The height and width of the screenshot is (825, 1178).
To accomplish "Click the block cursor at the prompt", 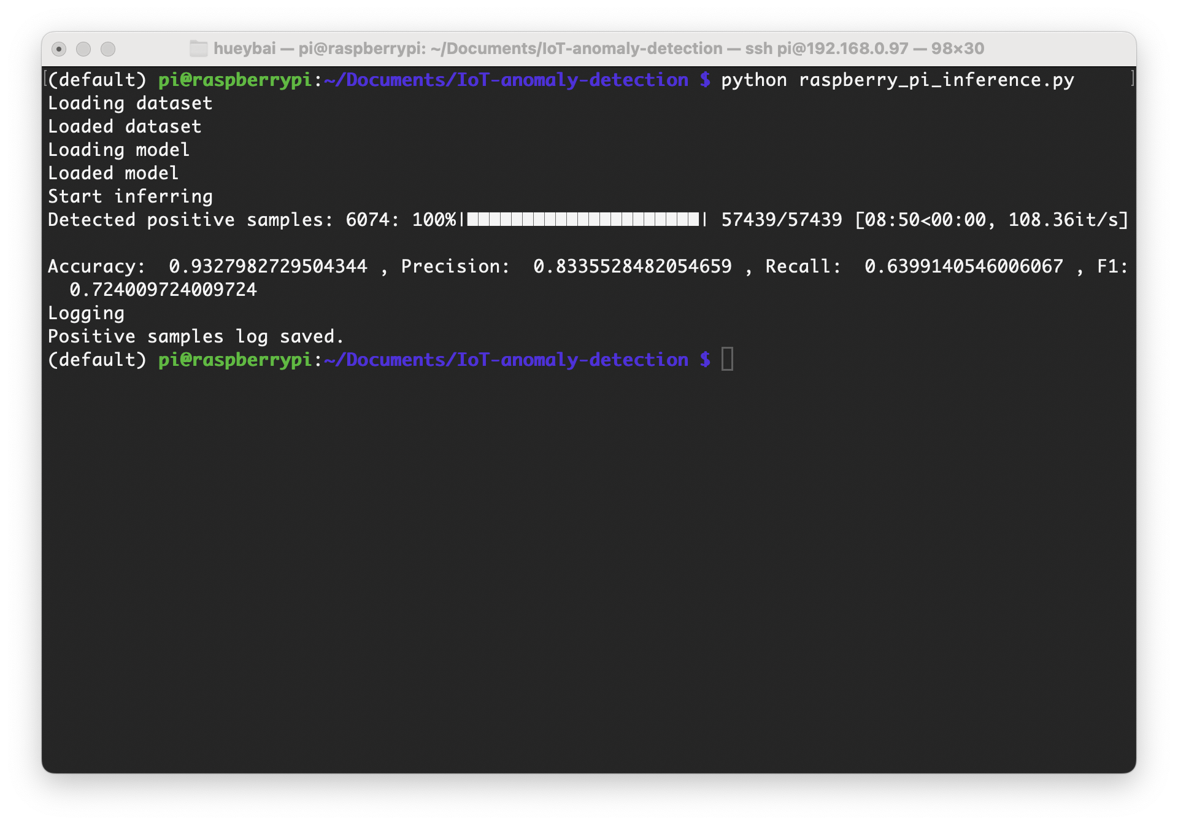I will (727, 359).
